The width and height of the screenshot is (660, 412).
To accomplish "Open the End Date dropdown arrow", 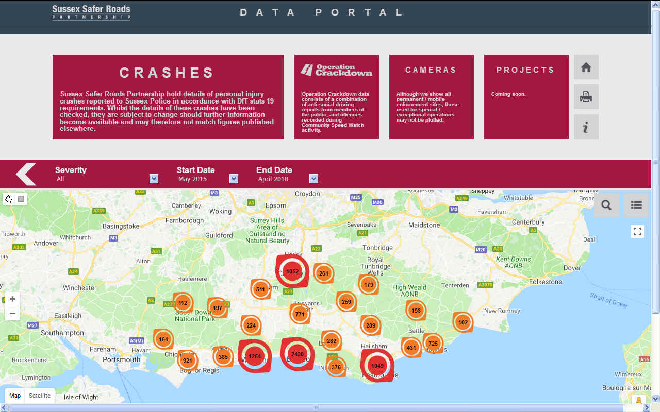I will coord(314,179).
